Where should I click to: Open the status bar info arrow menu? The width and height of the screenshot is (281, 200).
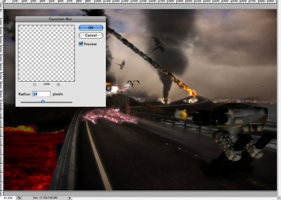click(x=70, y=198)
